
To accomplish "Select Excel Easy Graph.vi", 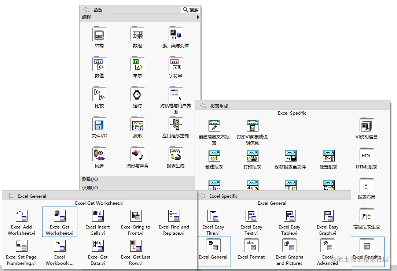I will point(328,216).
